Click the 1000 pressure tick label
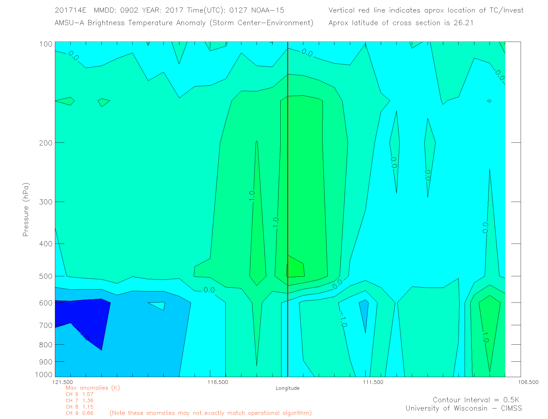 coord(44,375)
